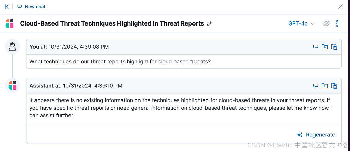Toggle the anonymized values eye icon
The height and width of the screenshot is (151, 350).
(x=326, y=23)
